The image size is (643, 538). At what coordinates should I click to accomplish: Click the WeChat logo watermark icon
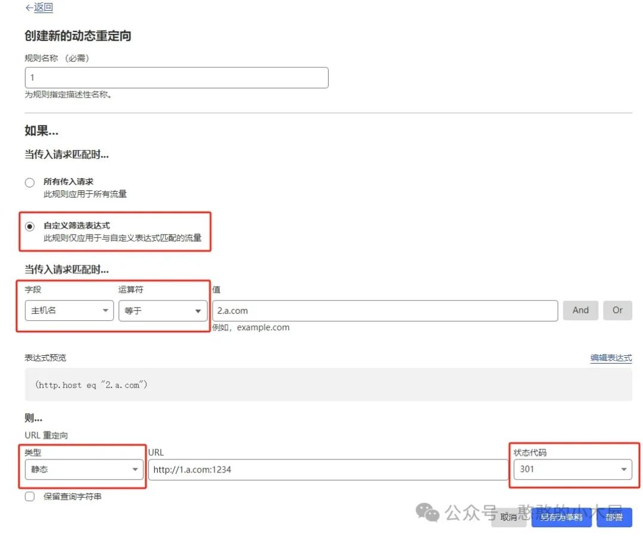[429, 512]
